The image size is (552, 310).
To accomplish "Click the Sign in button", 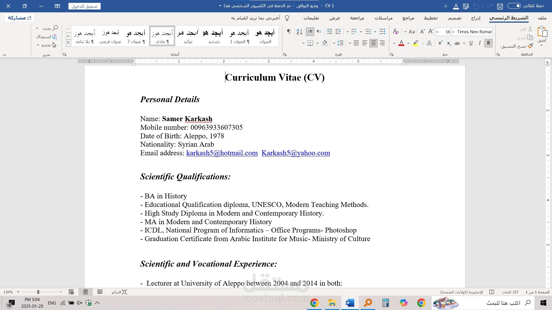I will click(84, 6).
